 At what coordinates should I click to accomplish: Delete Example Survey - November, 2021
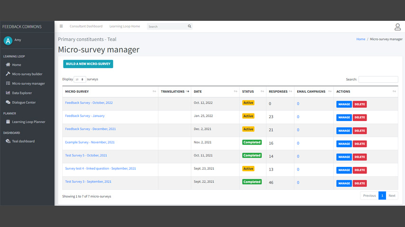[359, 144]
